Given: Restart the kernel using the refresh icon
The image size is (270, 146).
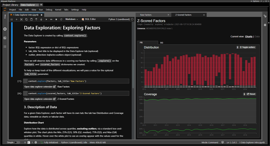Looking at the screenshot, I should 61,19.
